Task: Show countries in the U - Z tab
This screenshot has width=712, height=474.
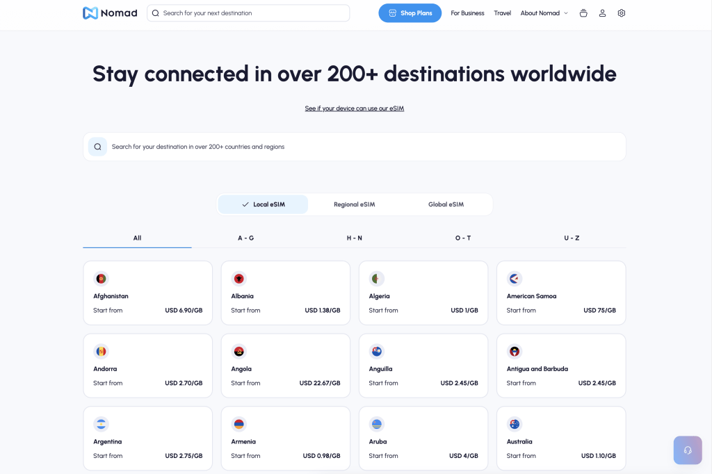Action: coord(572,238)
